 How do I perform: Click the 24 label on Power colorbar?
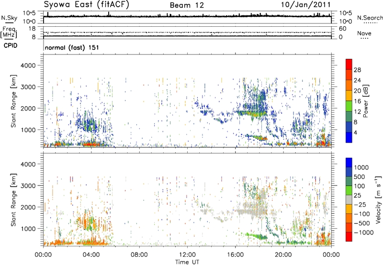pyautogui.click(x=357, y=80)
